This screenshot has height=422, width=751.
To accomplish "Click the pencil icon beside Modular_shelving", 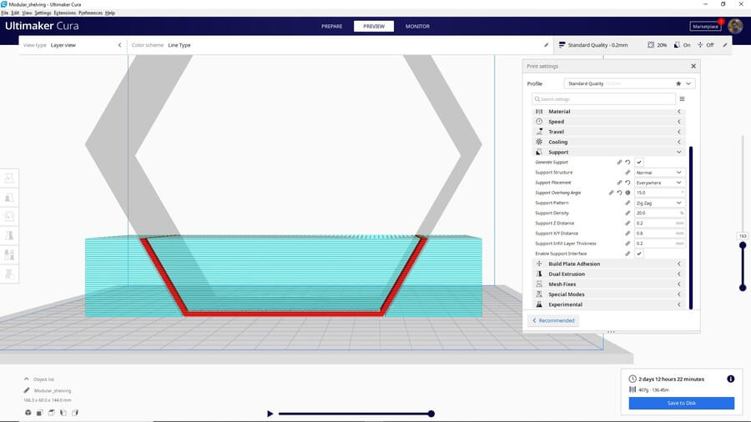I will coord(27,390).
